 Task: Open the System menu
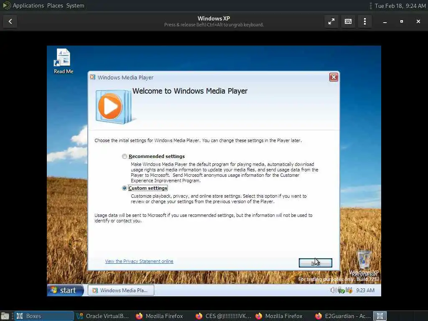(x=75, y=5)
